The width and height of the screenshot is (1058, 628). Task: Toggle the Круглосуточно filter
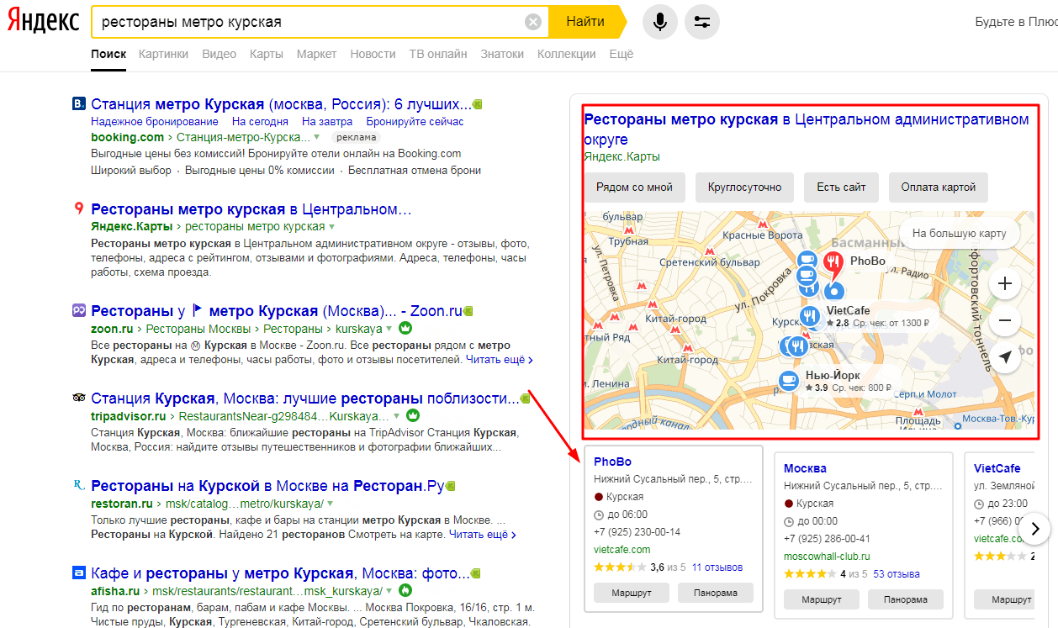tap(744, 187)
